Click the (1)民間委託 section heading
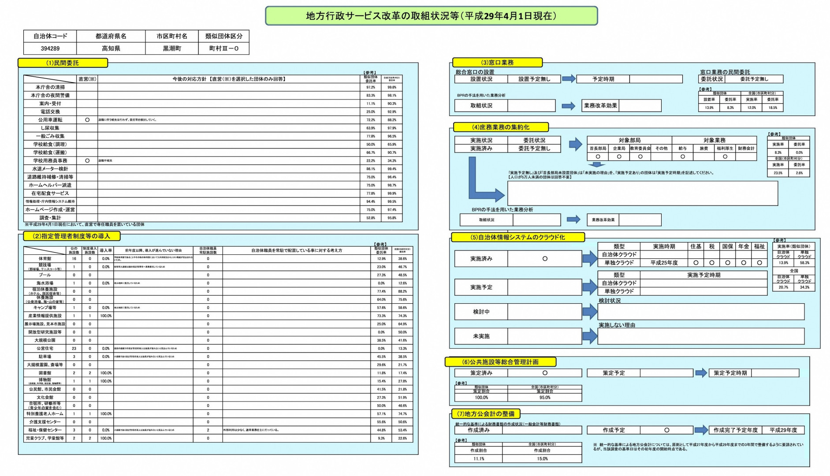 (x=63, y=63)
